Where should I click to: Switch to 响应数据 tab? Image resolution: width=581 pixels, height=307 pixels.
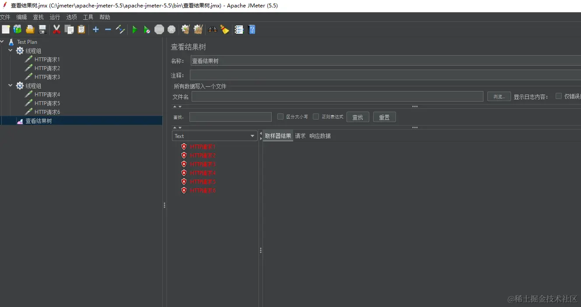click(320, 136)
